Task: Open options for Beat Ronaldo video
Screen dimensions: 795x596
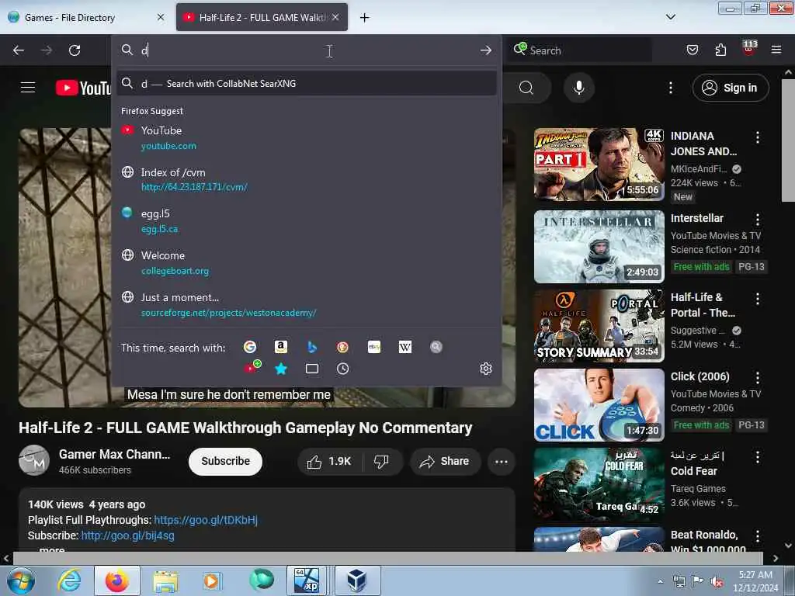Action: click(758, 535)
